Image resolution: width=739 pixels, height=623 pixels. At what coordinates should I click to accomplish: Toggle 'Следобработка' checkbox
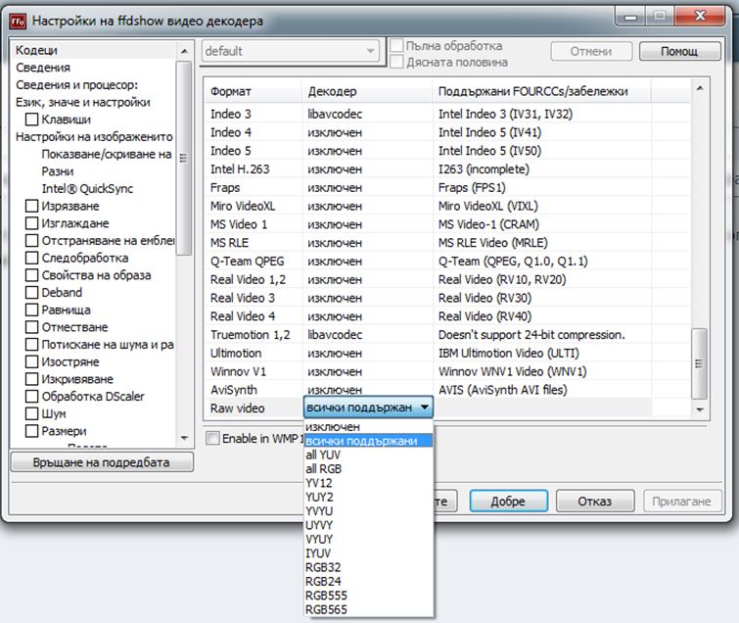(31, 258)
